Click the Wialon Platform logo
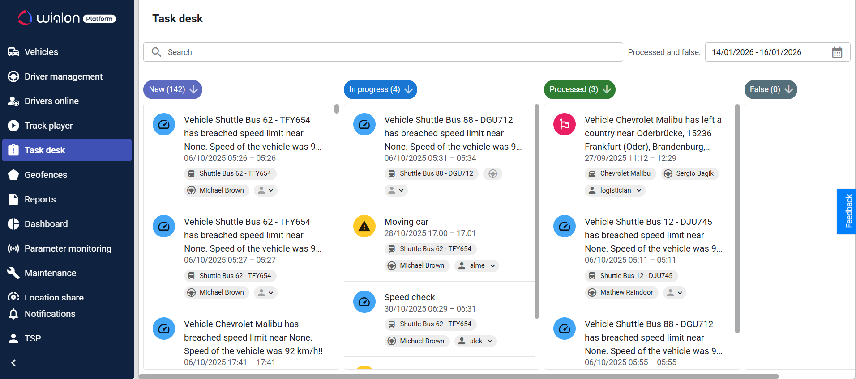 [67, 18]
